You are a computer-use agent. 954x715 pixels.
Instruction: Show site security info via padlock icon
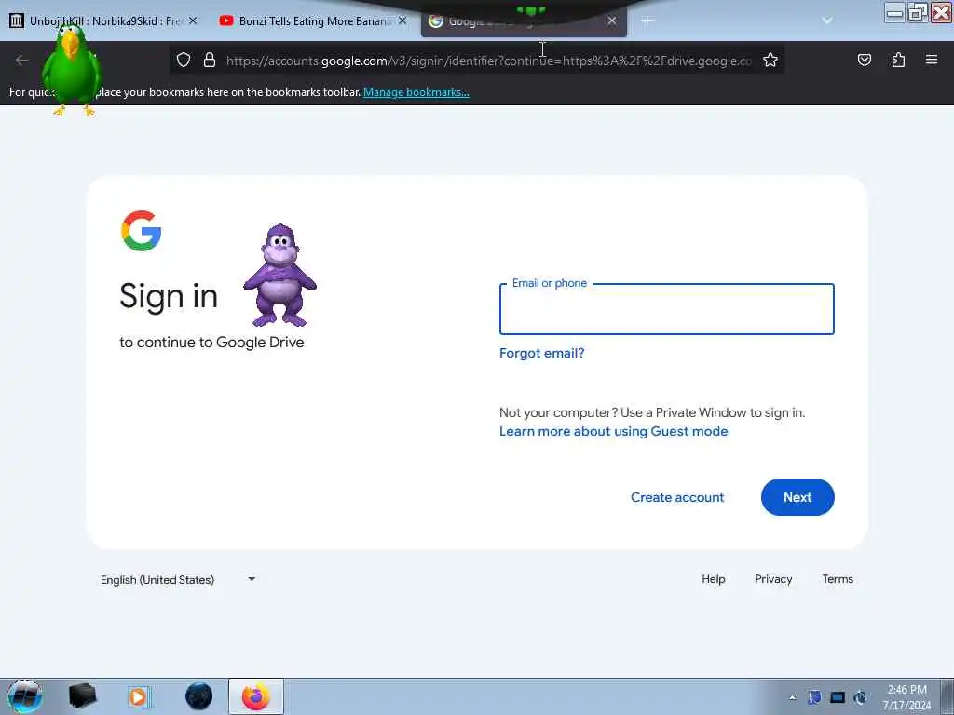(210, 61)
